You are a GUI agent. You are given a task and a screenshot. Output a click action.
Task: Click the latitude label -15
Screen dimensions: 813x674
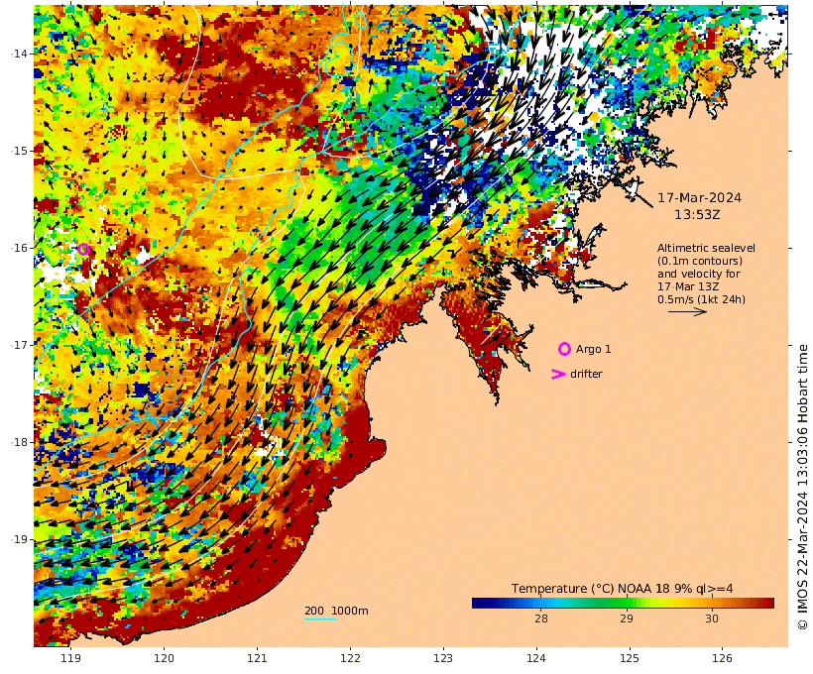[x=19, y=151]
